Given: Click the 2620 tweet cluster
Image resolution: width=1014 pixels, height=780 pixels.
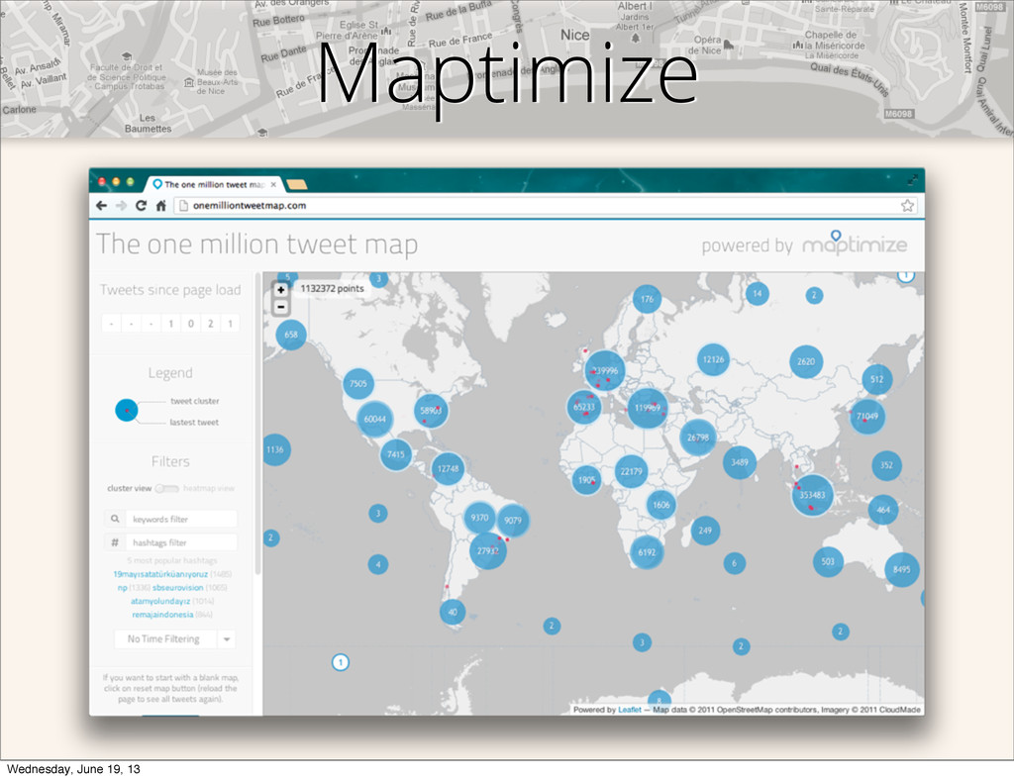Looking at the screenshot, I should click(806, 361).
